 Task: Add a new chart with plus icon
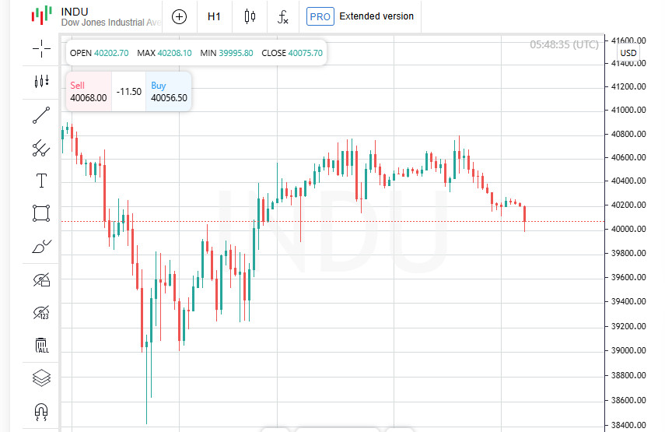point(179,16)
